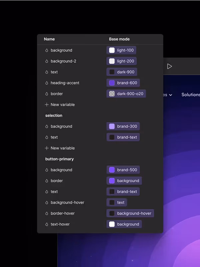Click the play preview triangle icon
Viewport: 200px width, 267px height.
click(x=169, y=66)
